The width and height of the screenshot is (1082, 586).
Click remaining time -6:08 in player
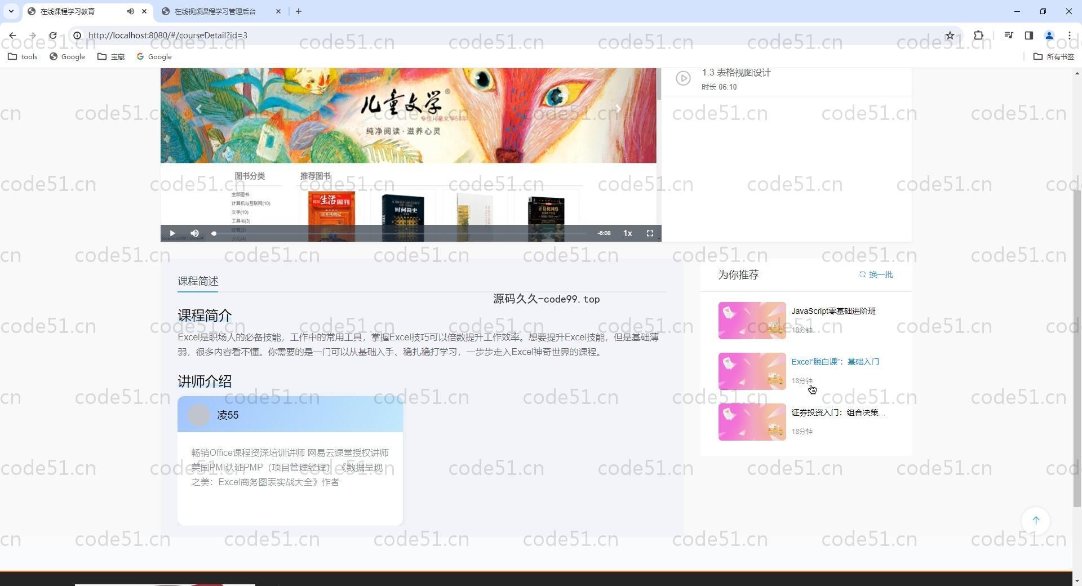click(604, 233)
